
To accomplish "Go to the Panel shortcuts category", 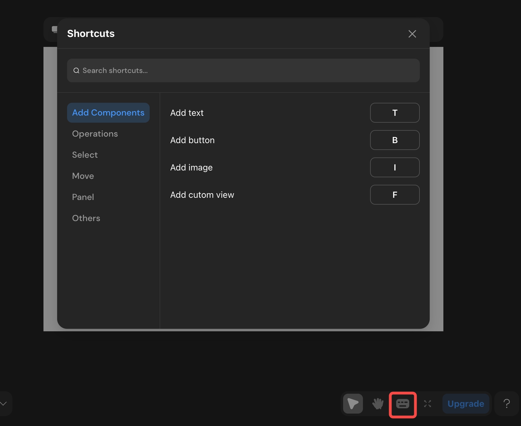I will click(83, 197).
